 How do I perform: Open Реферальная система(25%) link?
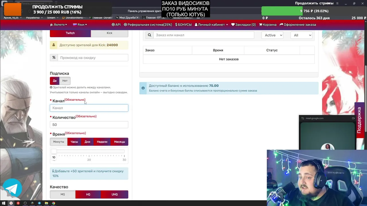148,25
